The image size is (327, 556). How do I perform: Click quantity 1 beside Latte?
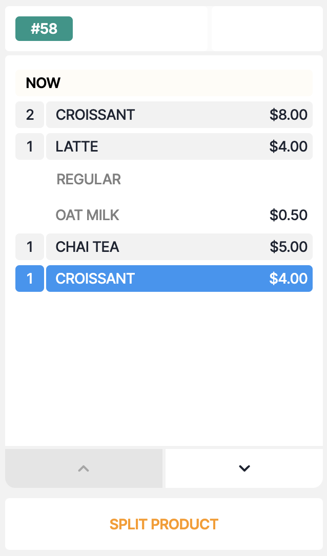(x=30, y=146)
